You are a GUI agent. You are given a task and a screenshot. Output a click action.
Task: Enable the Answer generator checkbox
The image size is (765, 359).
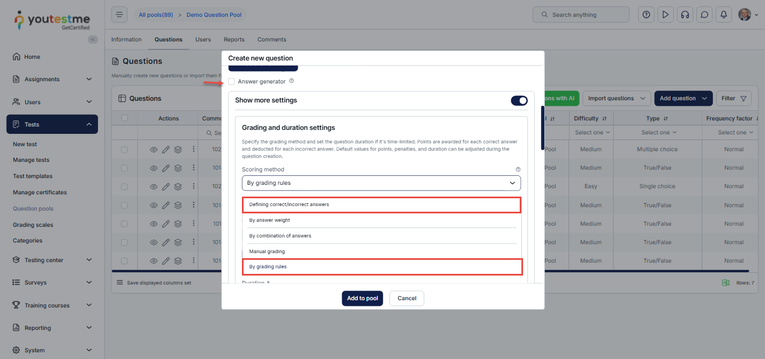coord(231,82)
